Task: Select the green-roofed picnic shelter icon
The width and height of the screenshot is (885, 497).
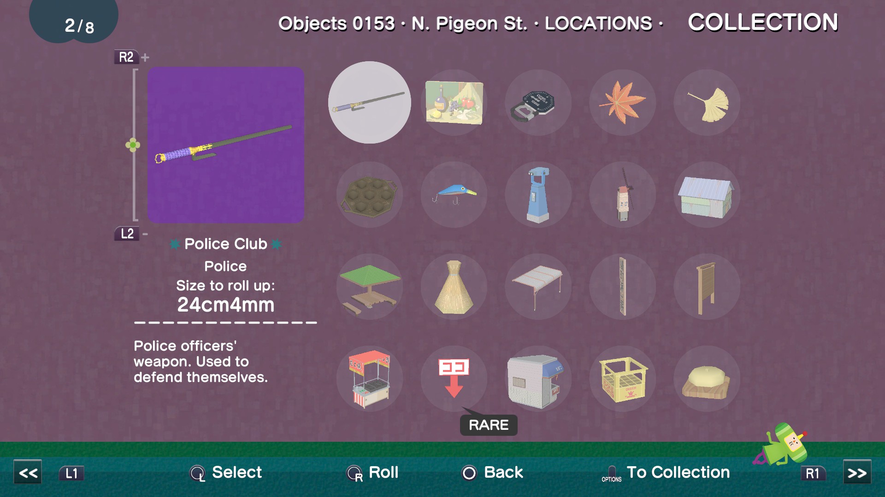Action: pos(369,286)
